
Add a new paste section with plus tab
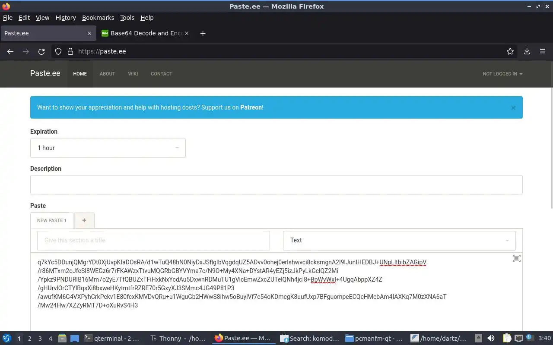tap(84, 220)
